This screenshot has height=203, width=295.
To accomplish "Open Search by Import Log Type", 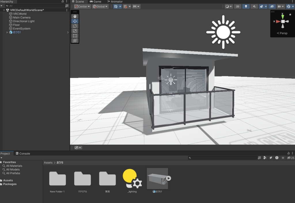I will click(277, 158).
